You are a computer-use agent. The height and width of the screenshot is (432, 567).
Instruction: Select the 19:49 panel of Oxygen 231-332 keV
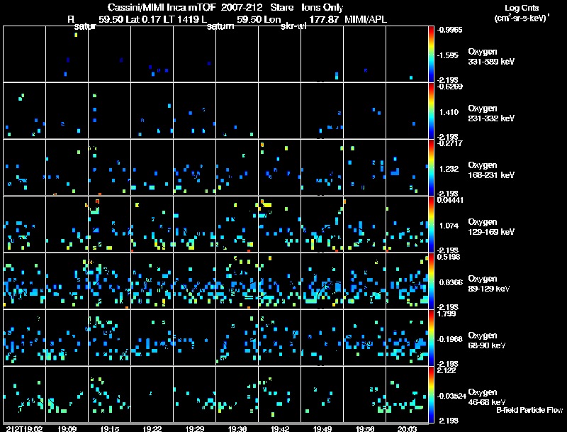click(322, 111)
